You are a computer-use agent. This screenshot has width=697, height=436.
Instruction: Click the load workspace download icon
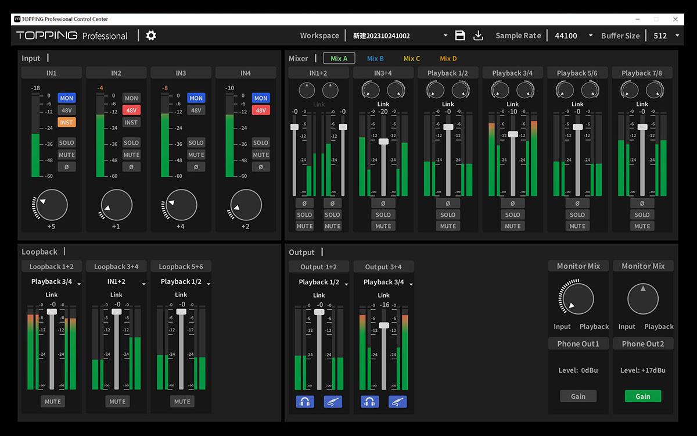tap(478, 35)
